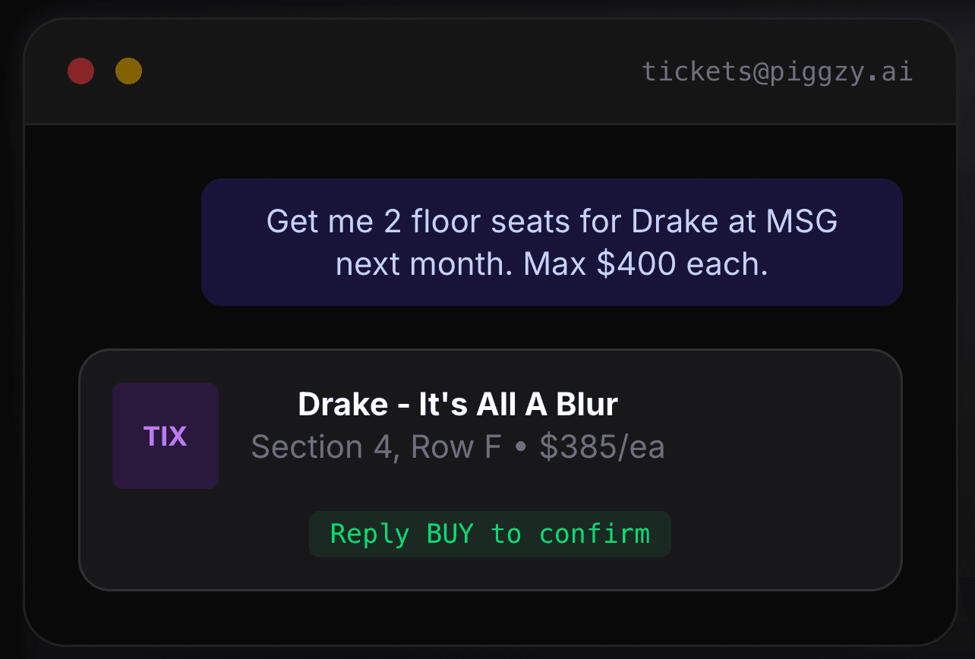Viewport: 975px width, 659px height.
Task: Click "Max $400 each" in the message
Action: pos(645,263)
